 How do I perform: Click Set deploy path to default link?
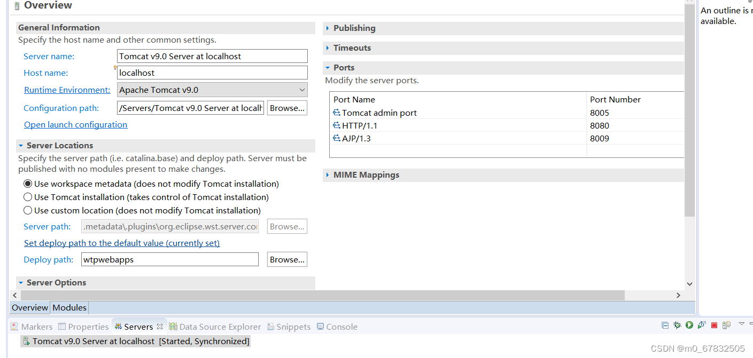click(x=122, y=243)
